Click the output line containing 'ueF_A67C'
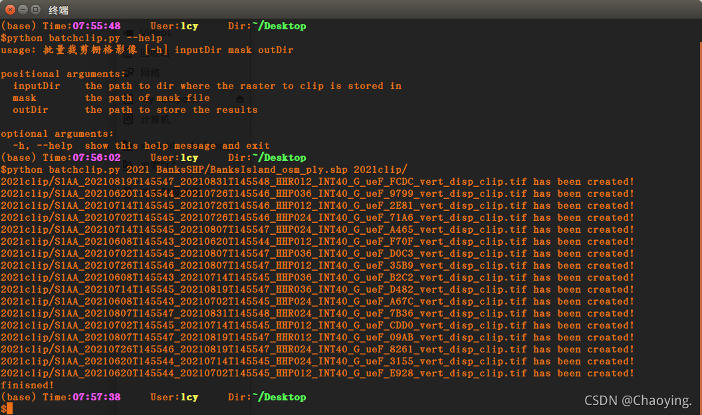 coord(317,301)
